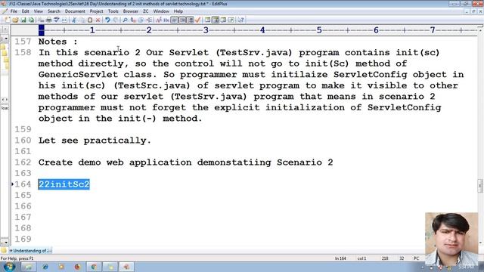The image size is (484, 272).
Task: Click the orange checkmark toolbar icon
Action: point(198,20)
